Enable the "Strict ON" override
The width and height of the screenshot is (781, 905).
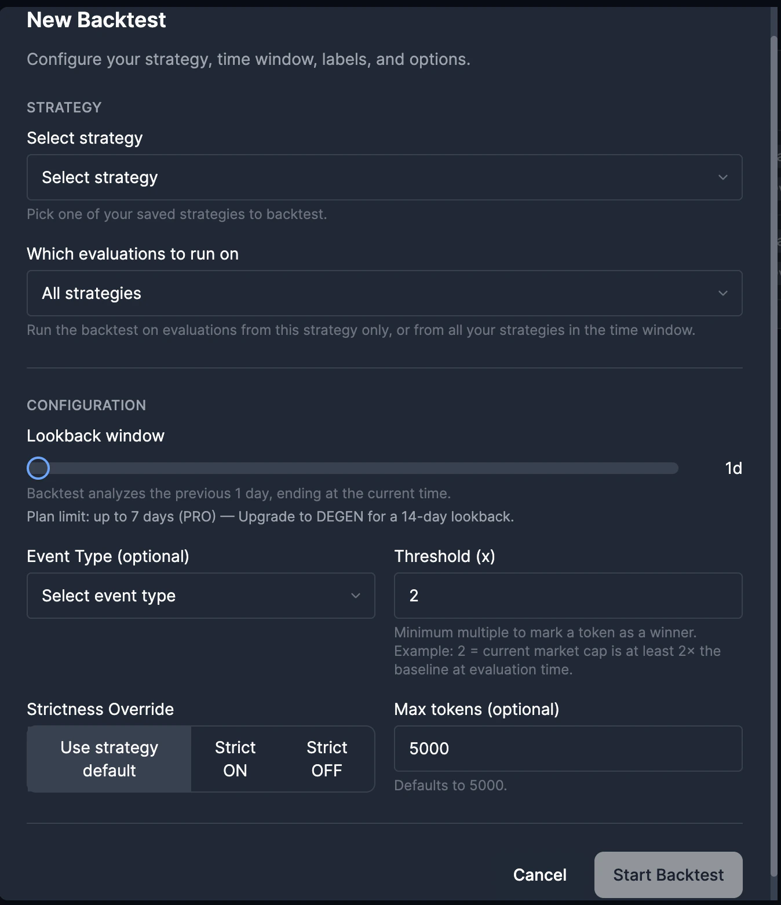coord(234,758)
